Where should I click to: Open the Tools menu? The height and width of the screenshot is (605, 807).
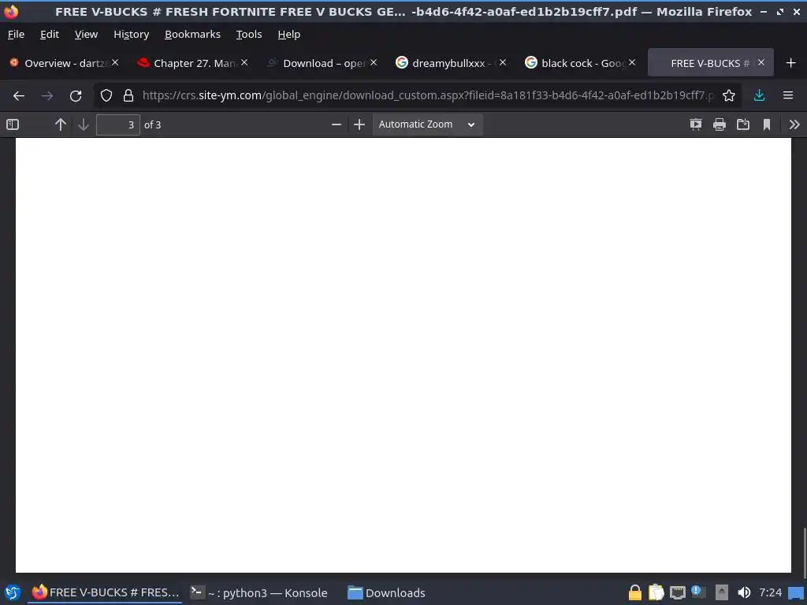coord(249,35)
